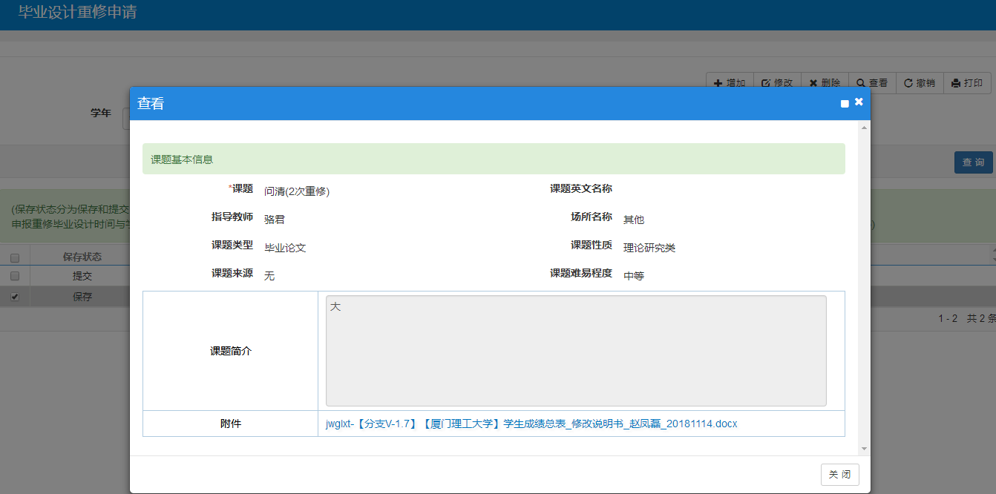Click inside the 课题简介 text area
996x494 pixels.
pos(575,351)
